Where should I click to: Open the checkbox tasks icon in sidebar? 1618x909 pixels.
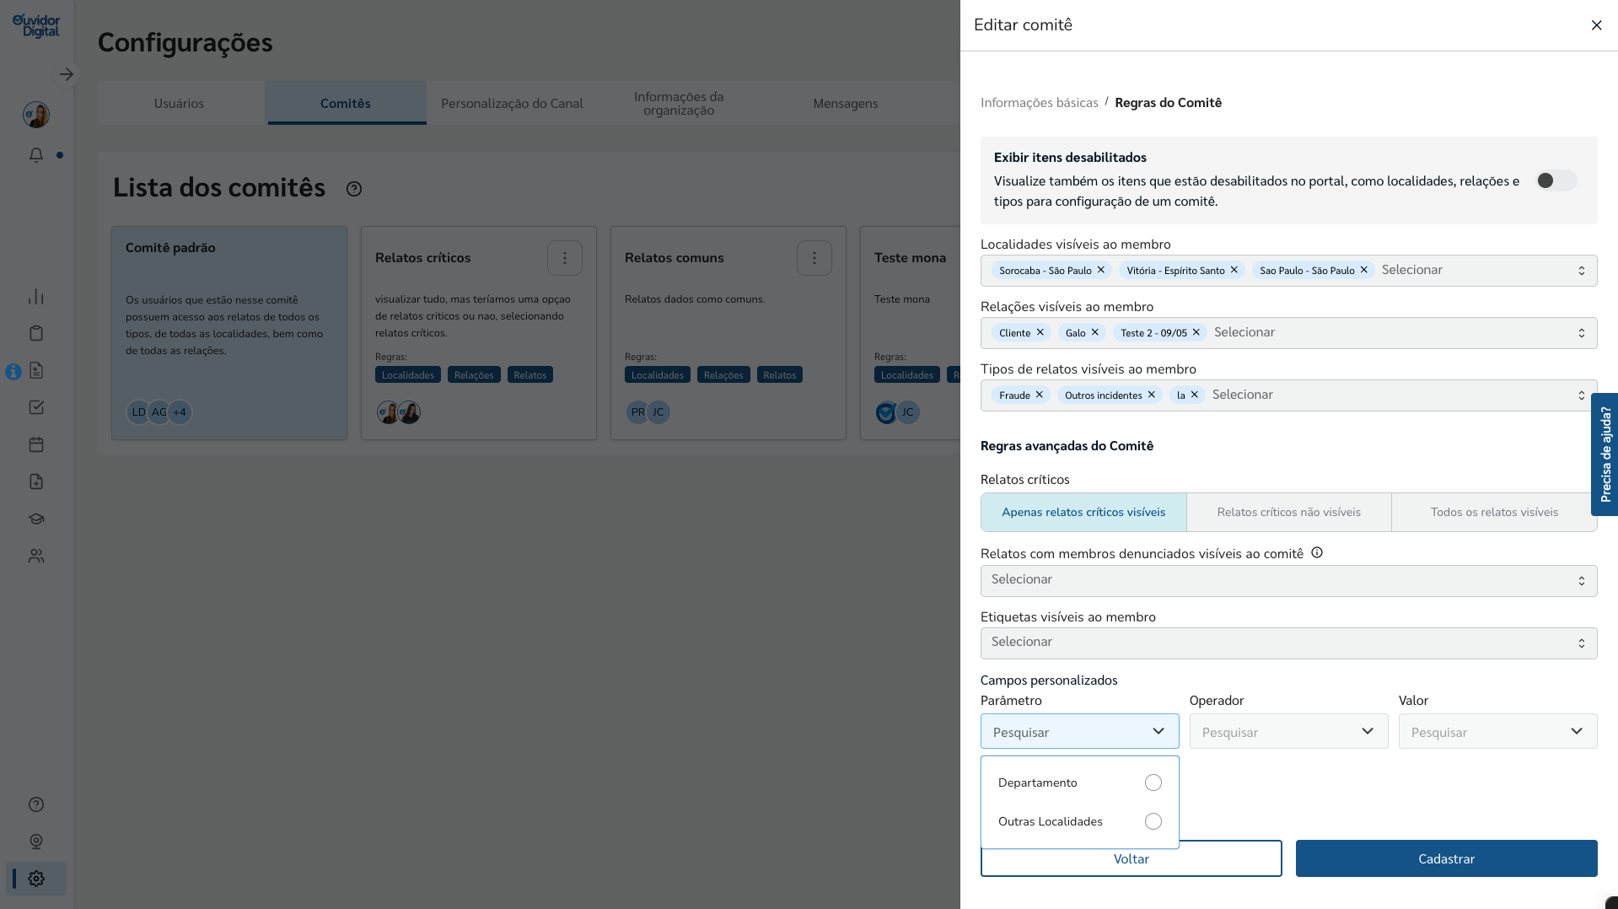pyautogui.click(x=36, y=407)
